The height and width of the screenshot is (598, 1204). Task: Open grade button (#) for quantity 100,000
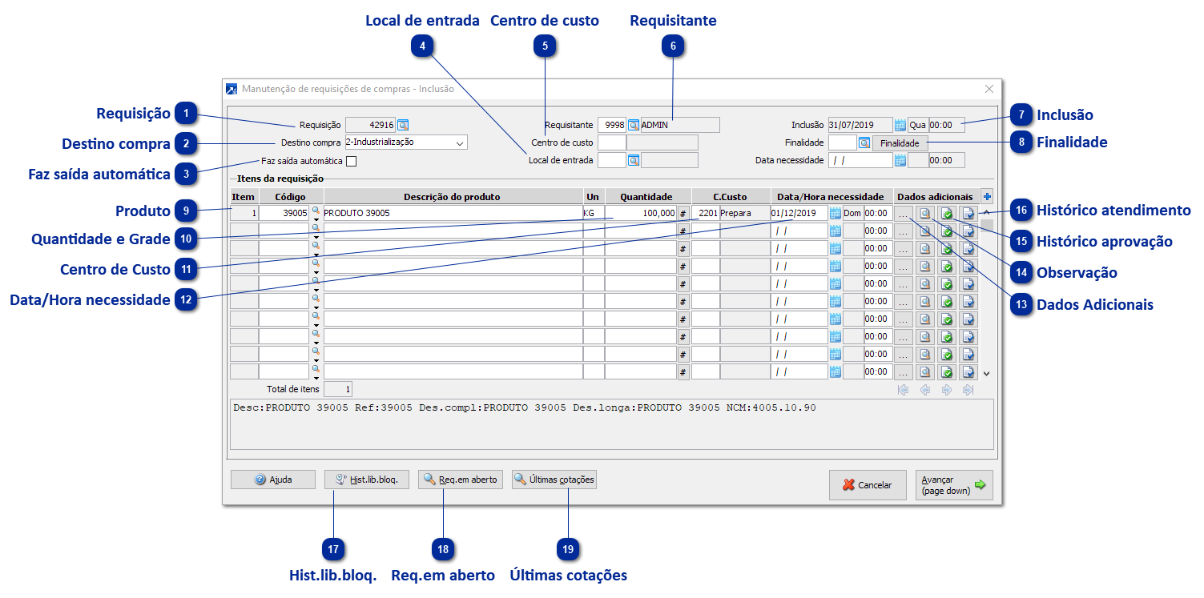click(683, 214)
